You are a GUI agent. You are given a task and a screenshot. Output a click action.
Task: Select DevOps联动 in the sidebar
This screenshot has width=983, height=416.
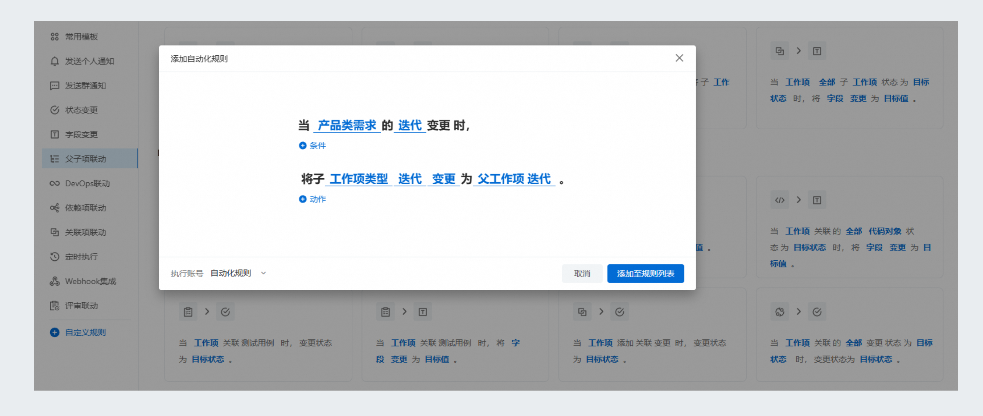(90, 183)
